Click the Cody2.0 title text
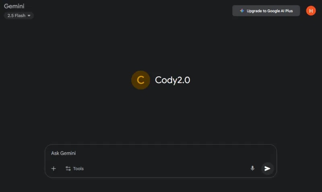 pos(173,80)
